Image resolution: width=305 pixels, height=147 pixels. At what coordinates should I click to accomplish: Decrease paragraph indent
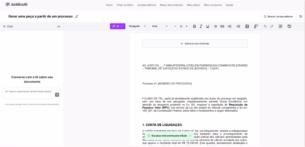[x=238, y=26]
